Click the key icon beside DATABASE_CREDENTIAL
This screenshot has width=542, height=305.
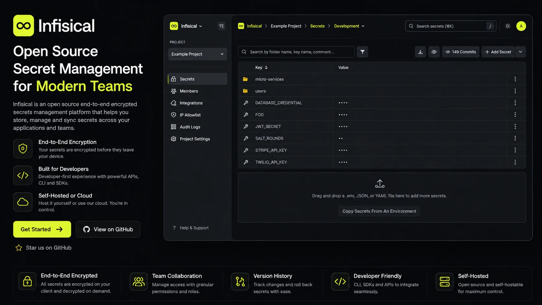246,103
